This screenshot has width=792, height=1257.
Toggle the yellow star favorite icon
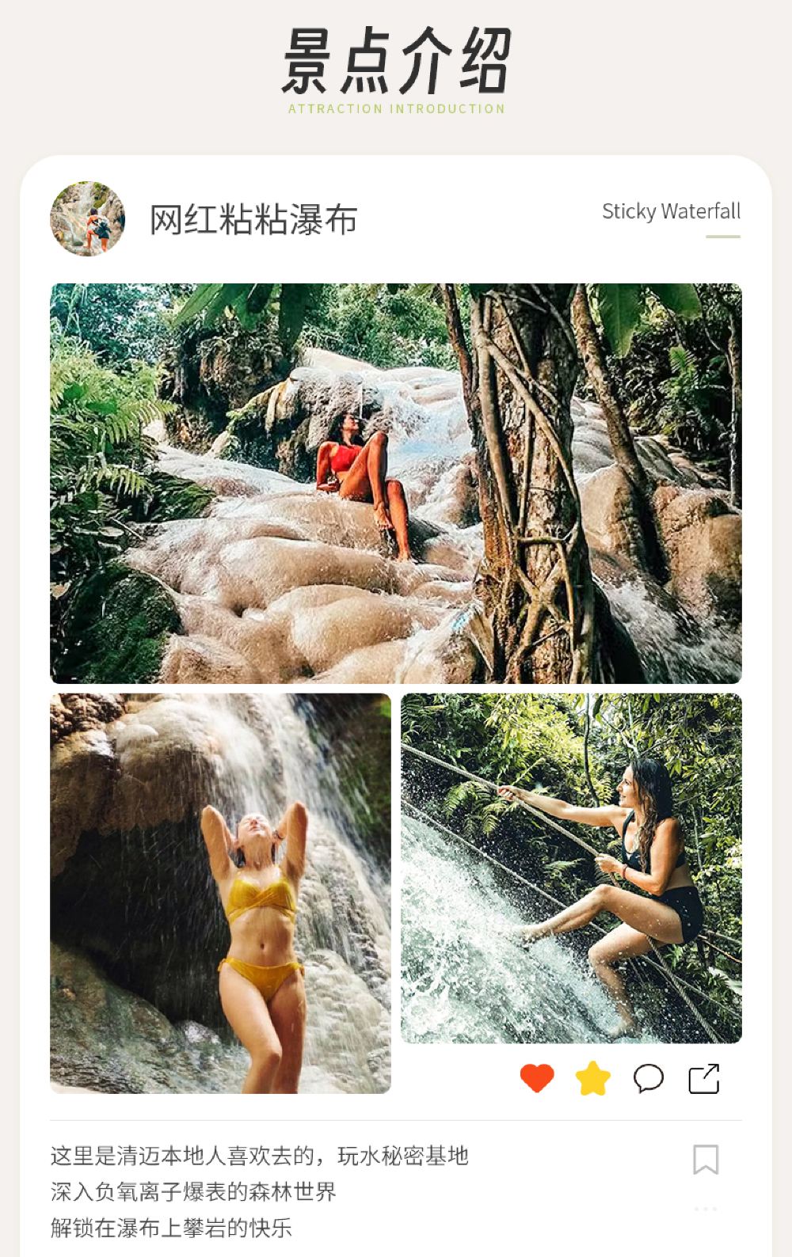pos(592,1078)
